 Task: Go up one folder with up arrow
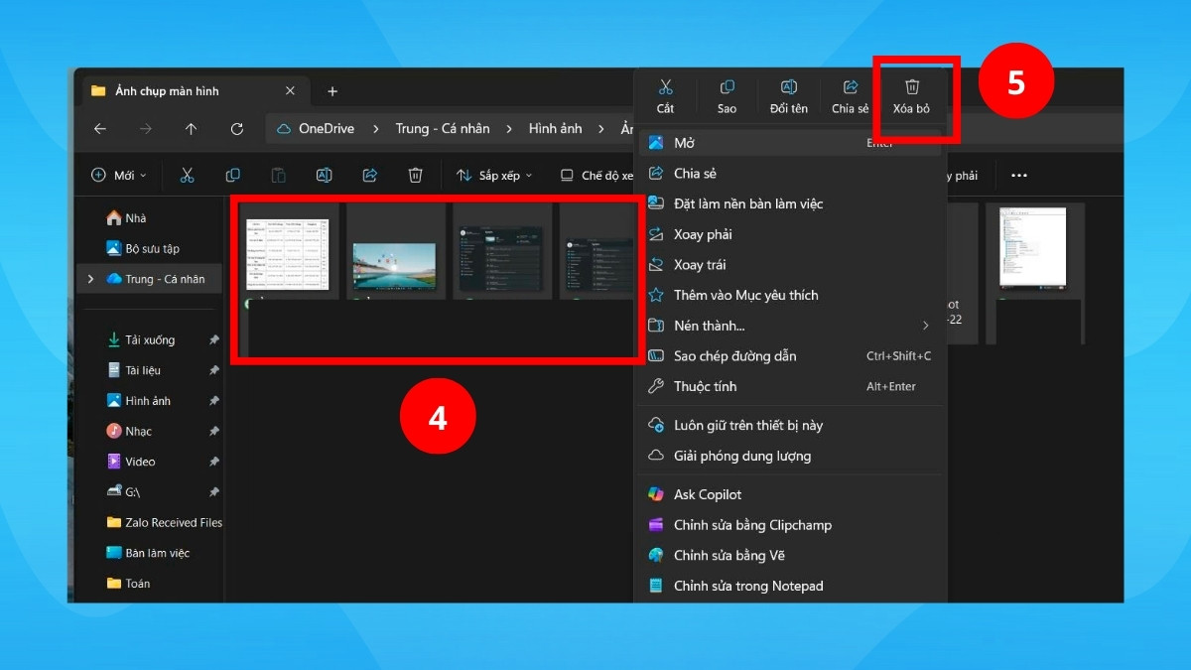pos(191,129)
